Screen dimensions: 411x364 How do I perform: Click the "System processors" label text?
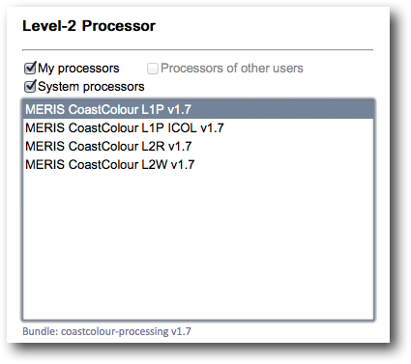pyautogui.click(x=91, y=87)
